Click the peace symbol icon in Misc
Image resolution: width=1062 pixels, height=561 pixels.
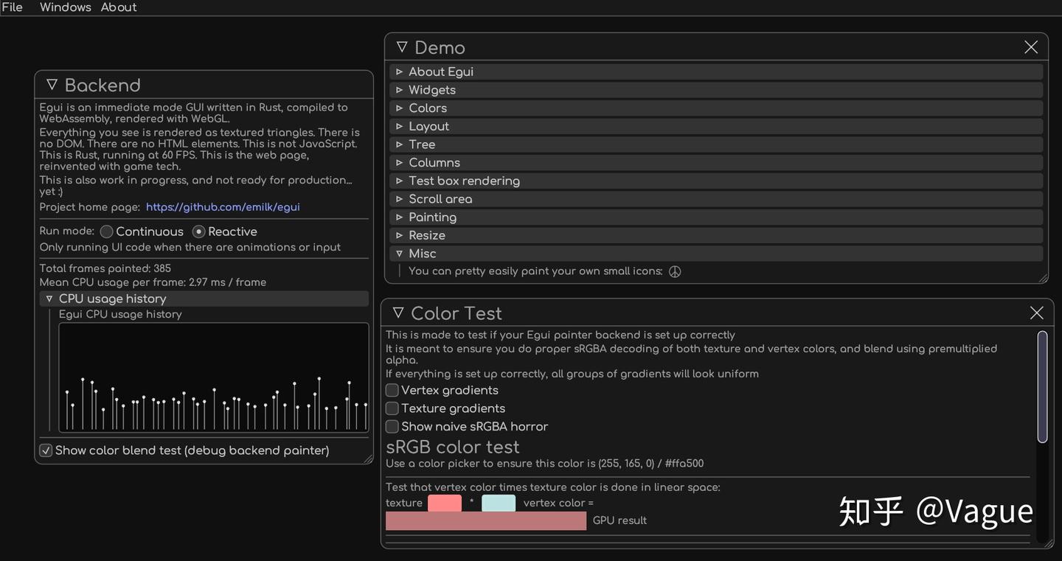point(675,271)
